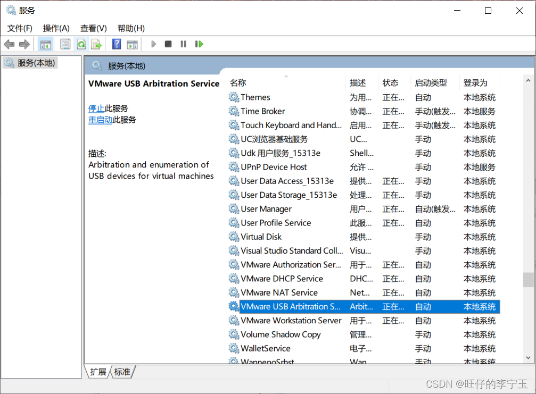Click 自动(触发... startup type of User Manager
The height and width of the screenshot is (394, 536).
click(x=435, y=209)
